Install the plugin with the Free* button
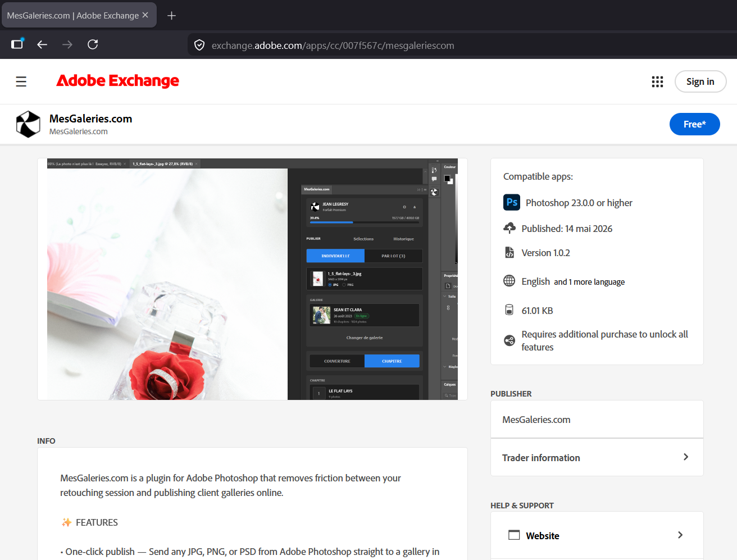The height and width of the screenshot is (560, 737). pyautogui.click(x=694, y=124)
